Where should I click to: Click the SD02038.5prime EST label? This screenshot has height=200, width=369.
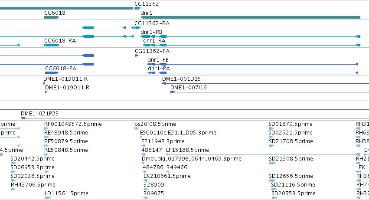pyautogui.click(x=33, y=176)
